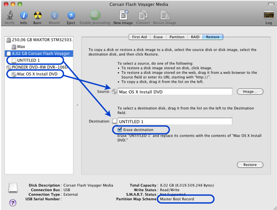
Task: Eject the selected disk
Action: (71, 15)
